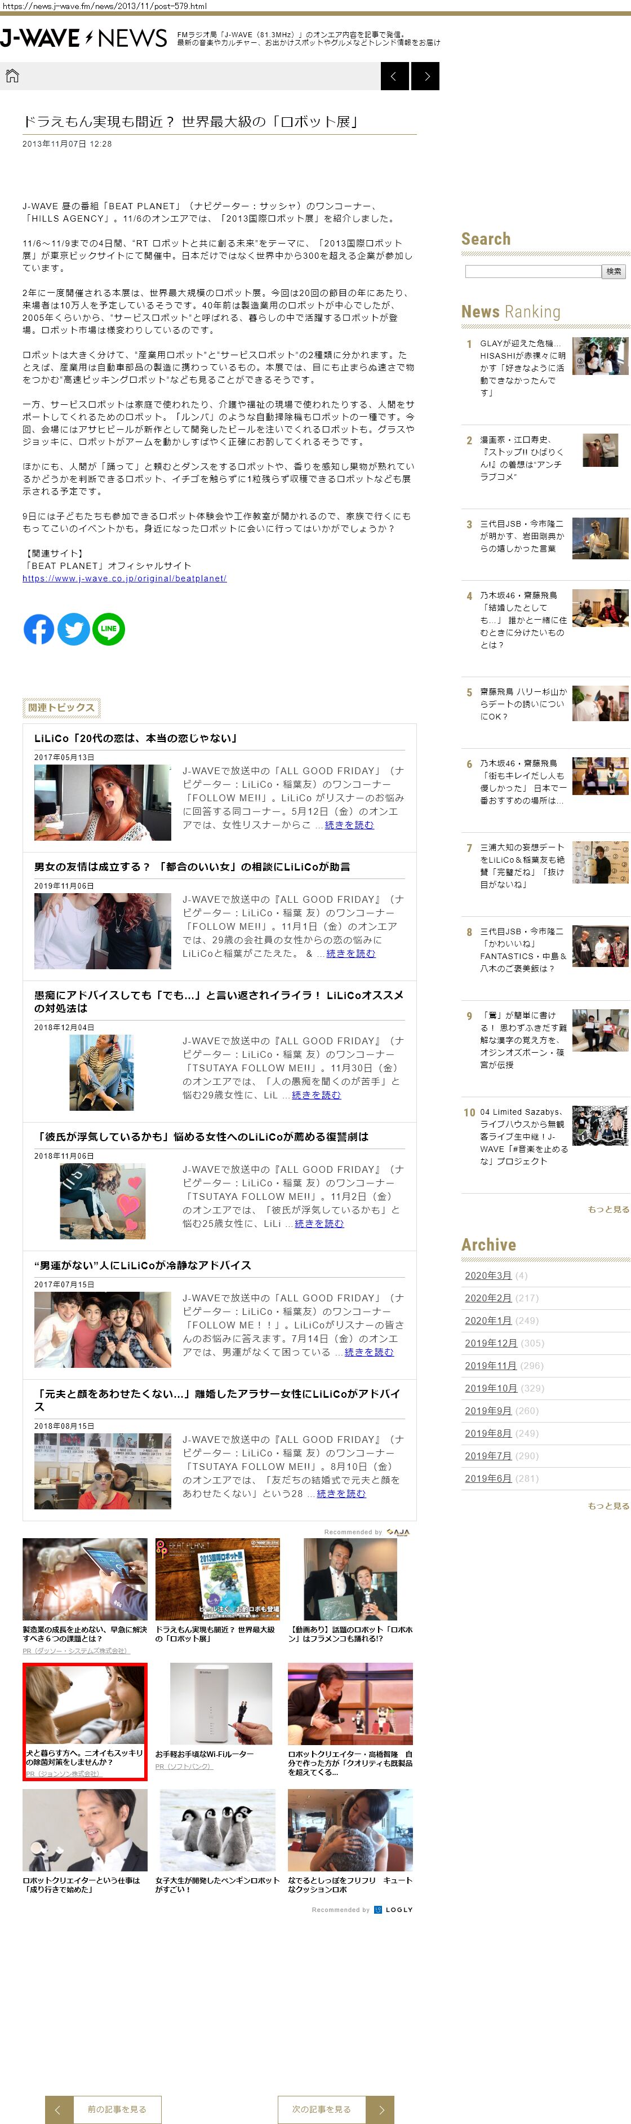The image size is (631, 2124).
Task: Expand News Ranking with もっと見る
Action: 608,1209
